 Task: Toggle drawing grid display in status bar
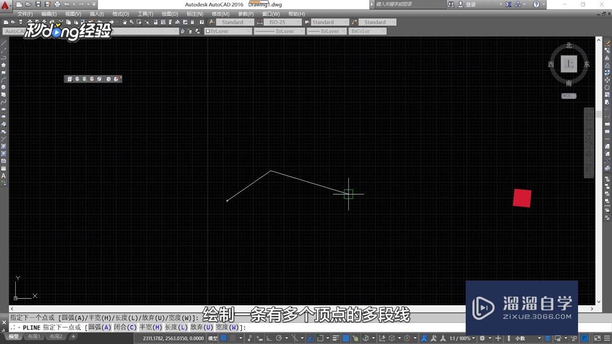pyautogui.click(x=224, y=338)
